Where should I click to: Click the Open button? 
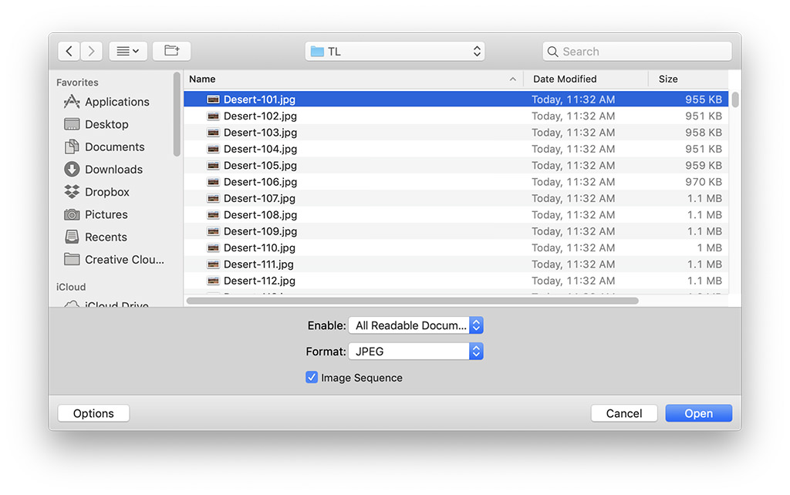click(698, 413)
